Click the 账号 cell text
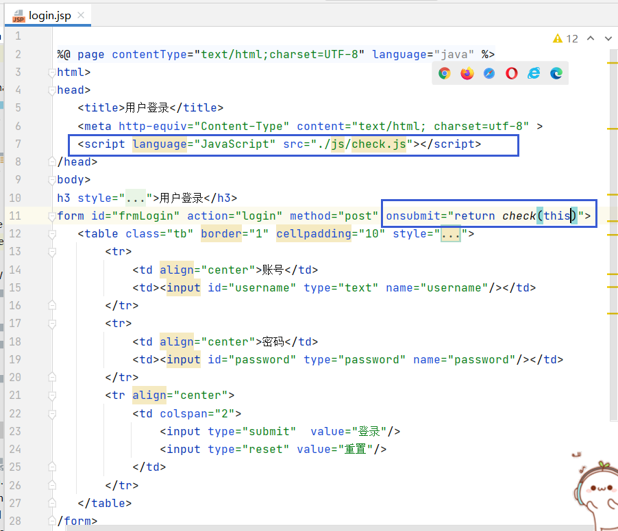The width and height of the screenshot is (618, 531). 273,270
